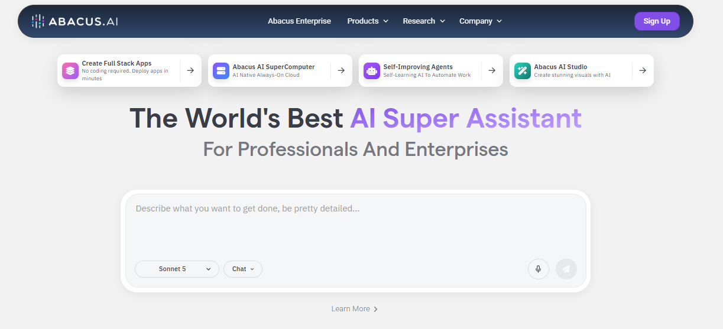Screen dimensions: 723x329
Task: Click 'Self-Learning AI To Automate Work' subtitle
Action: tap(427, 75)
